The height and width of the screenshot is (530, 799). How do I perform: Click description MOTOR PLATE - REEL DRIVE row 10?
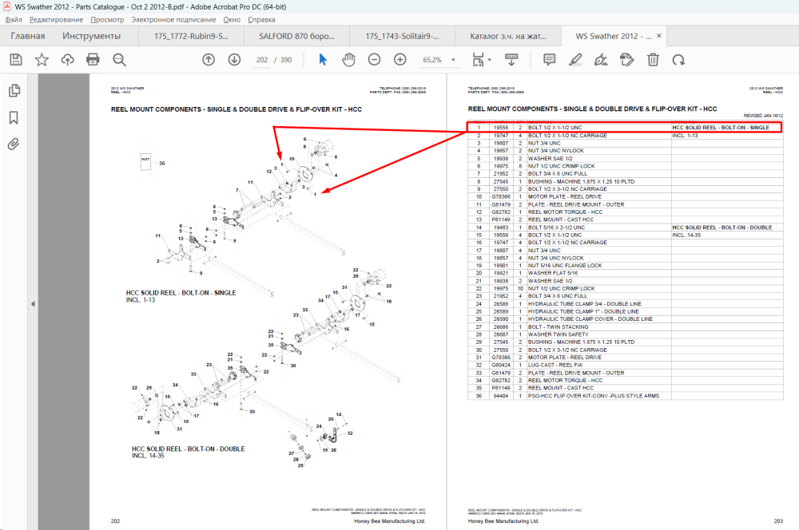(565, 196)
